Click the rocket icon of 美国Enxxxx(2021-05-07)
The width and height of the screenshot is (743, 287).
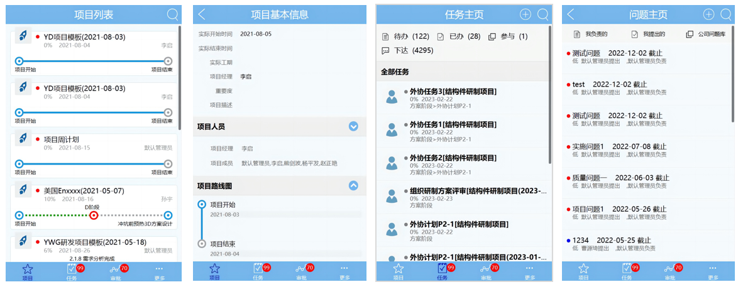(x=23, y=190)
